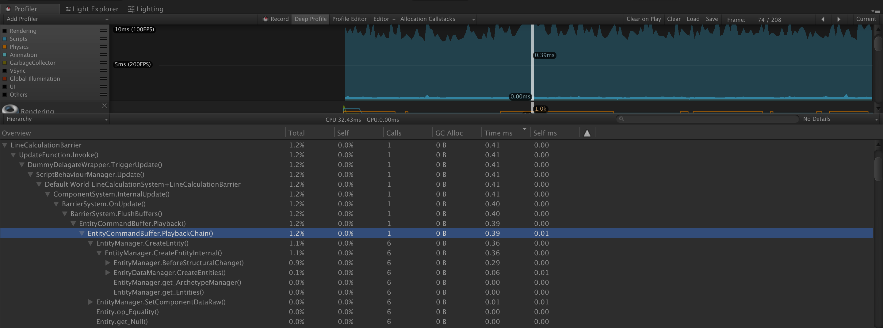Open the Hierarchy view dropdown
This screenshot has height=328, width=883.
coord(56,119)
